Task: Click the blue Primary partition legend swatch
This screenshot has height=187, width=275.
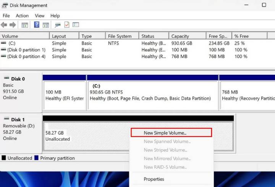Action: pyautogui.click(x=36, y=158)
